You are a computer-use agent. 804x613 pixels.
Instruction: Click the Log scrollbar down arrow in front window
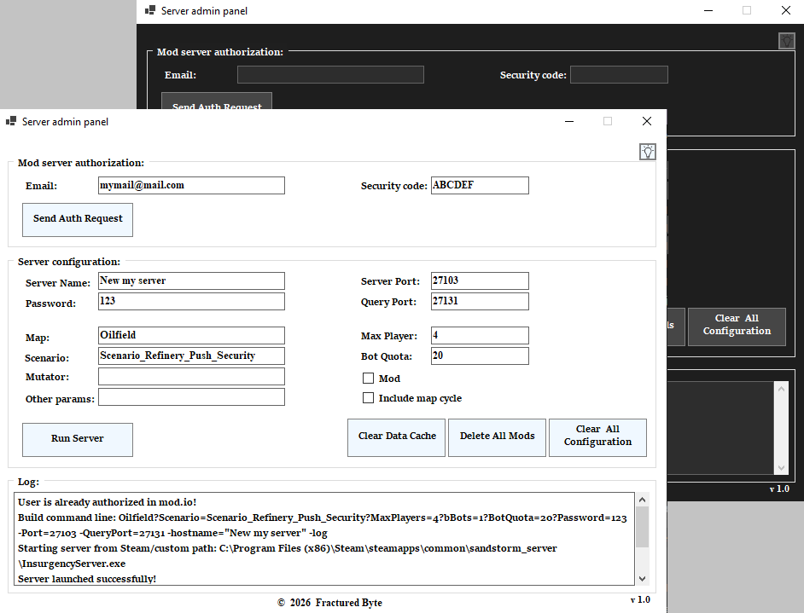pyautogui.click(x=642, y=579)
